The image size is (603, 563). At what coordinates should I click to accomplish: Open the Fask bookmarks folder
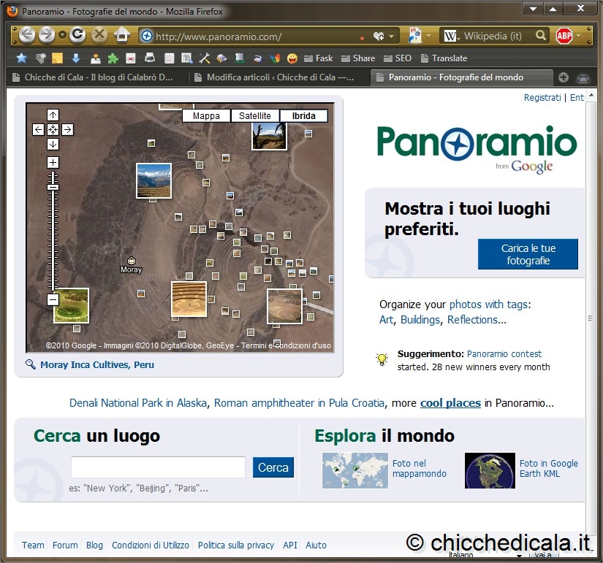click(x=317, y=58)
